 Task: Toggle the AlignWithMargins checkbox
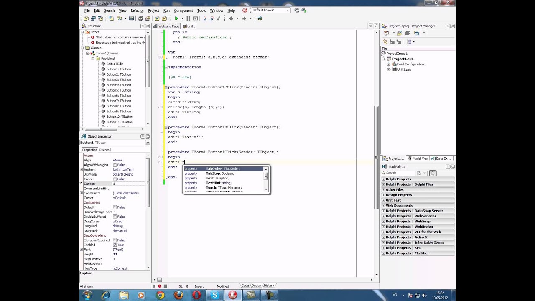click(x=115, y=165)
